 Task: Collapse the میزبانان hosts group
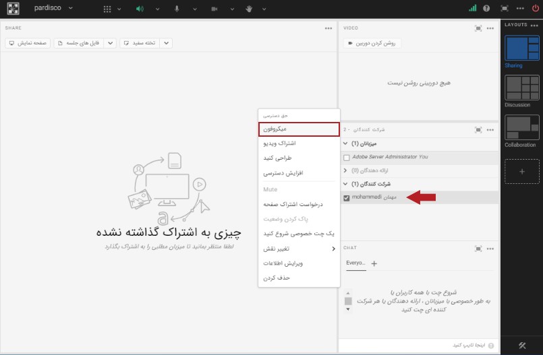coord(345,143)
